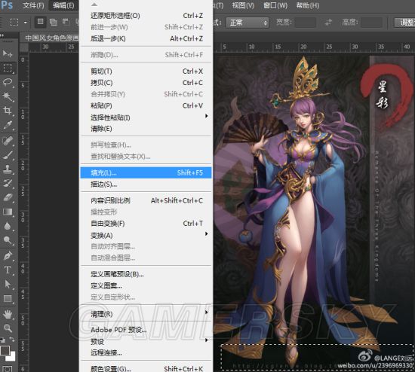415x372 pixels.
Task: Select the Healing Brush tool
Action: (8, 140)
